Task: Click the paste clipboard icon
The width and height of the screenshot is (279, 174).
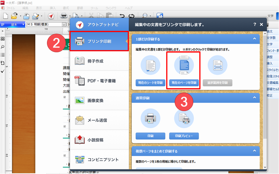Action: pyautogui.click(x=109, y=15)
